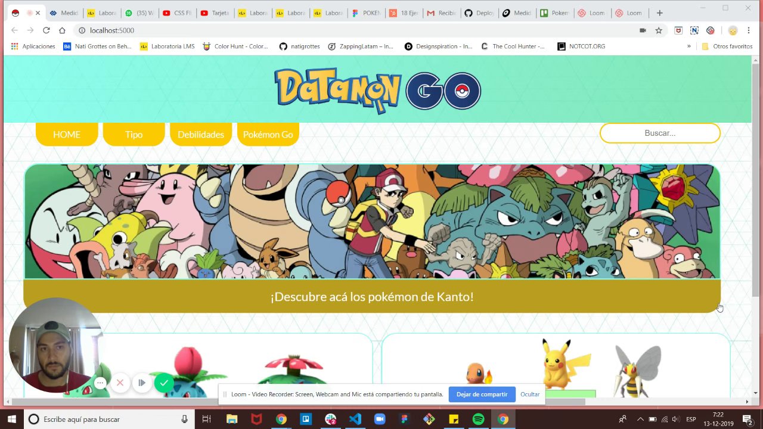Click the Loom extension icon in toolbar
The width and height of the screenshot is (763, 429).
(711, 30)
